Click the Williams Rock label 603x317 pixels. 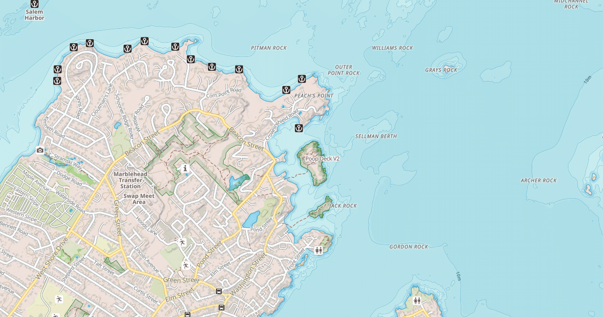tap(392, 48)
